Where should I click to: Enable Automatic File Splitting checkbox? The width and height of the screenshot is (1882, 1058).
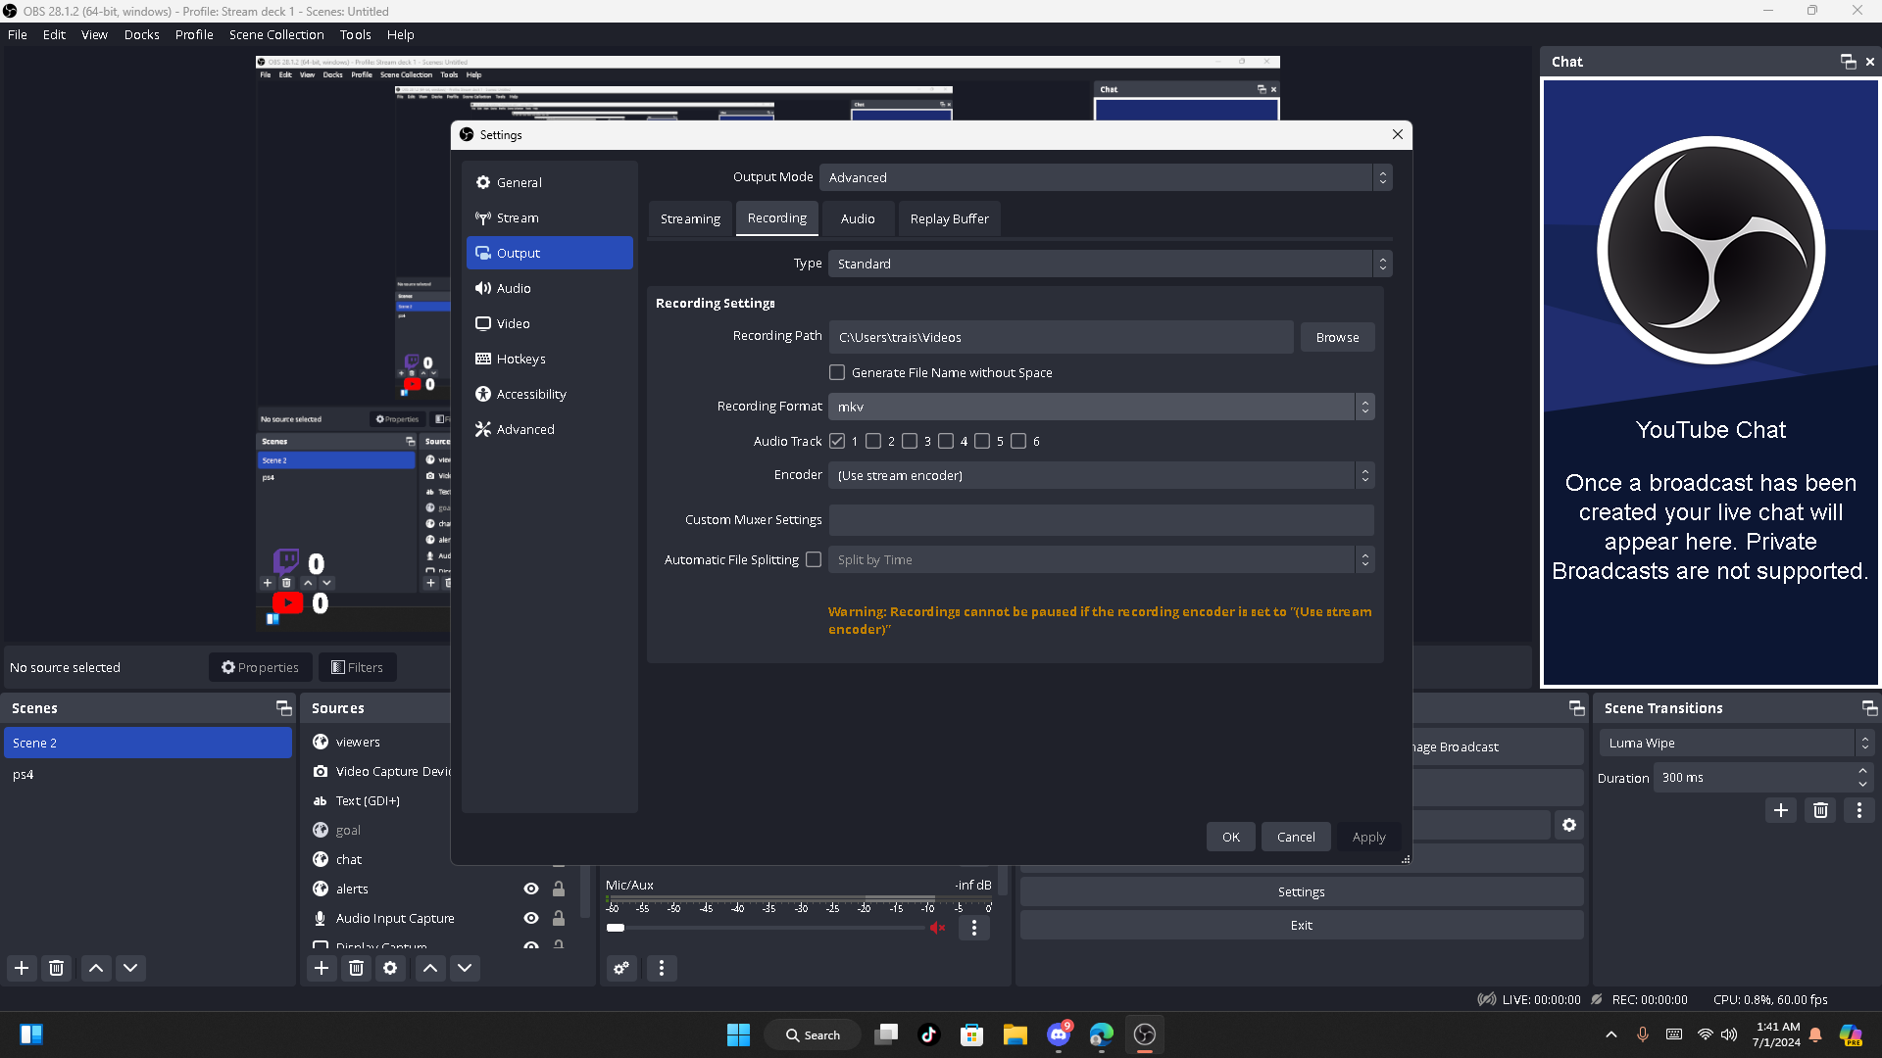[x=814, y=559]
